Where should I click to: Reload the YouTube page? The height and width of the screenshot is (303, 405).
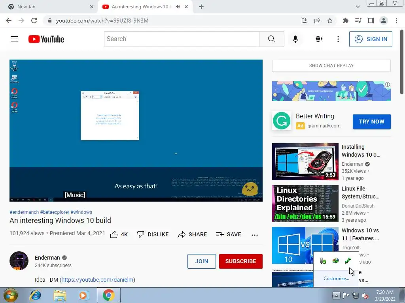click(34, 21)
